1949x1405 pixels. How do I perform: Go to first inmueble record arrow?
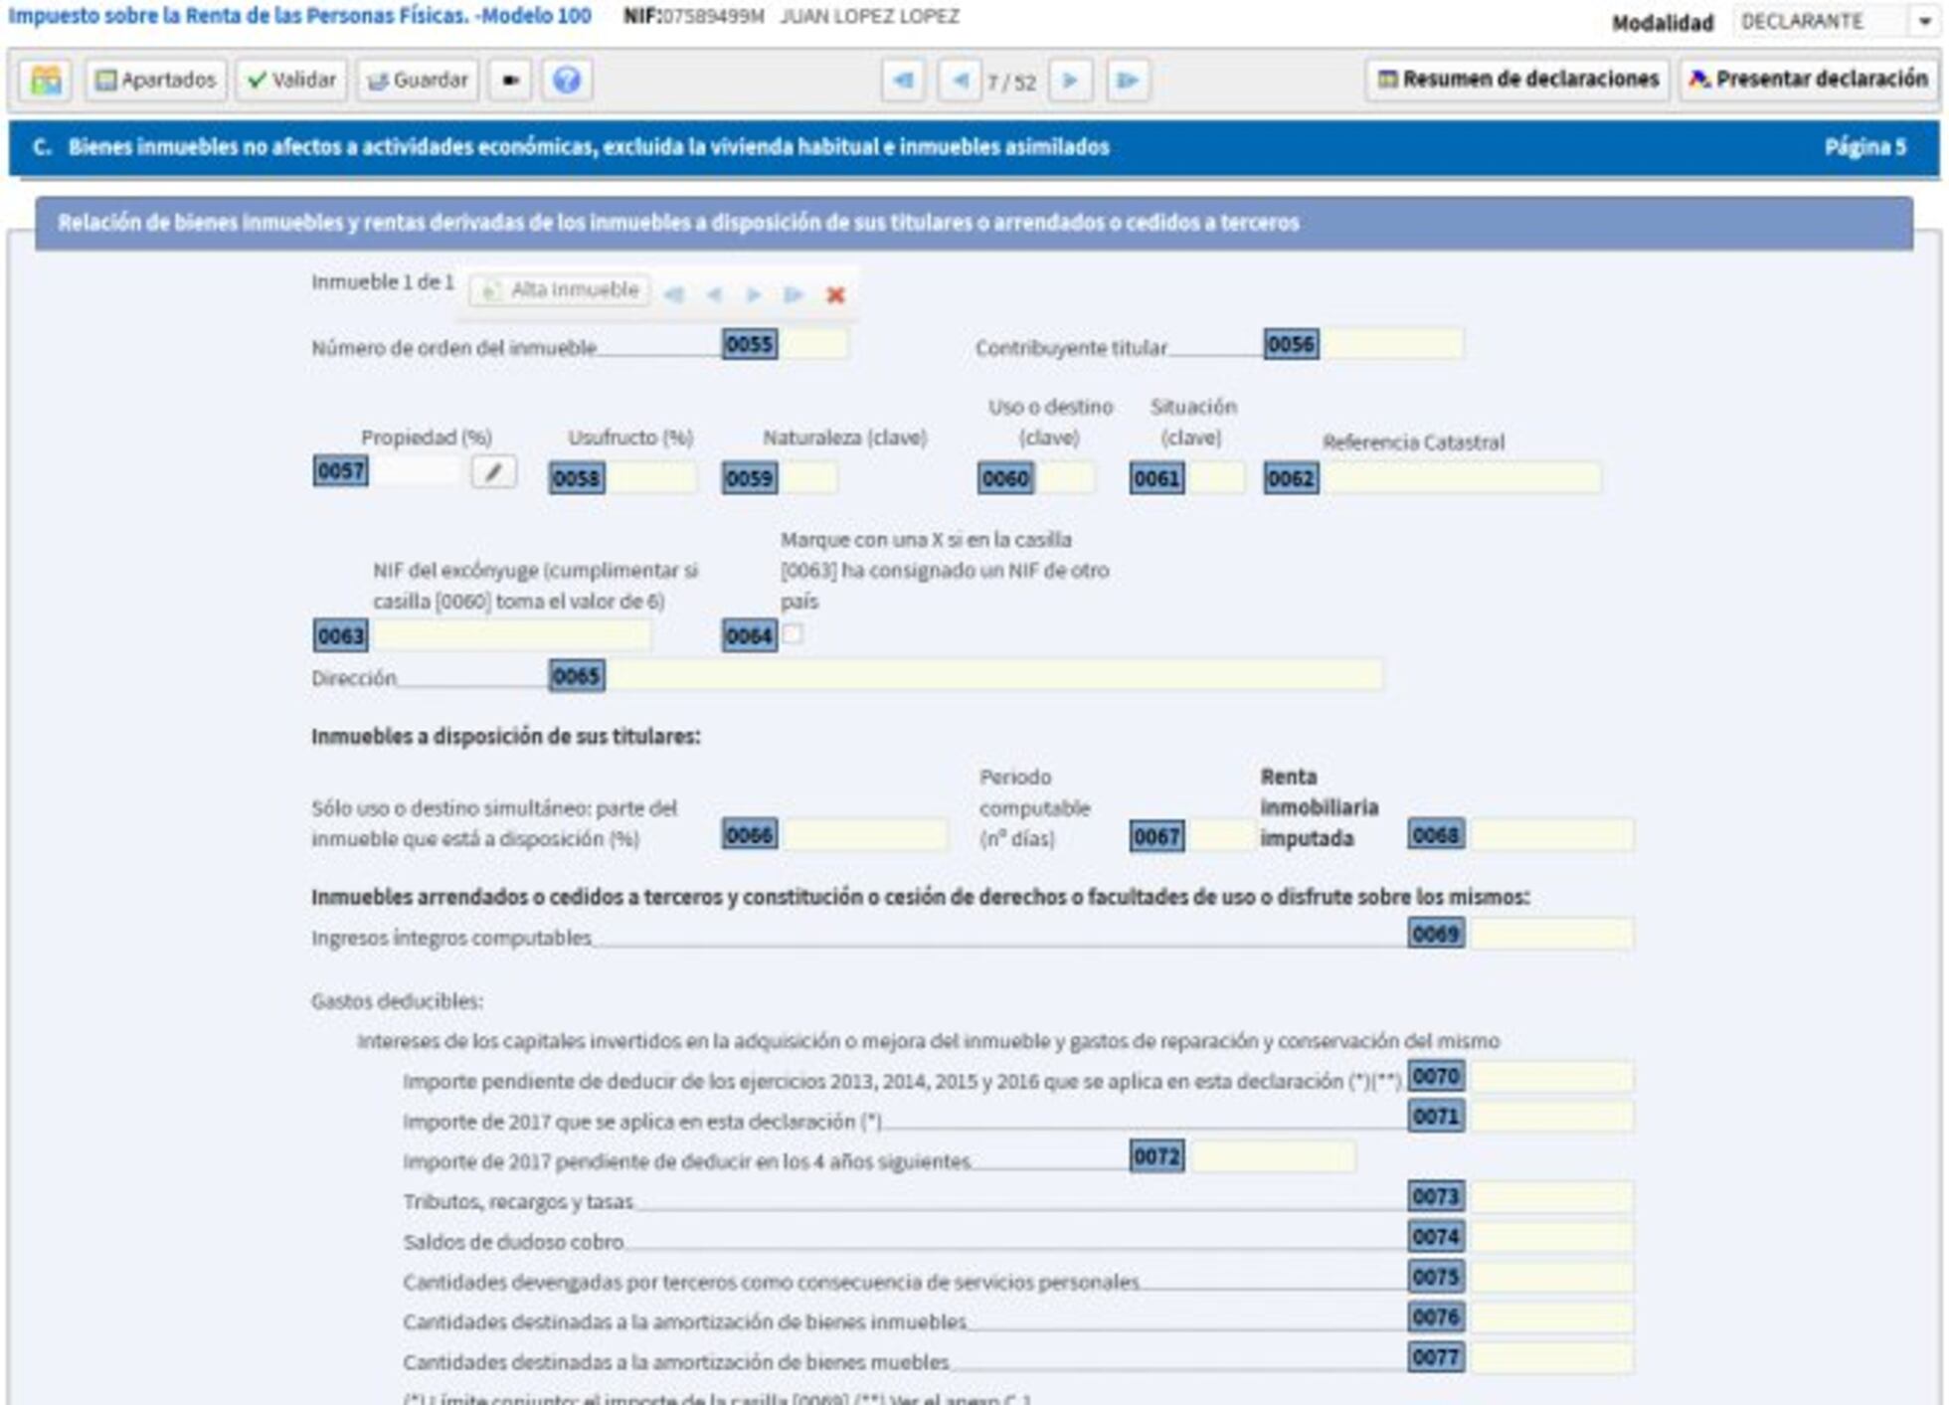(x=674, y=294)
